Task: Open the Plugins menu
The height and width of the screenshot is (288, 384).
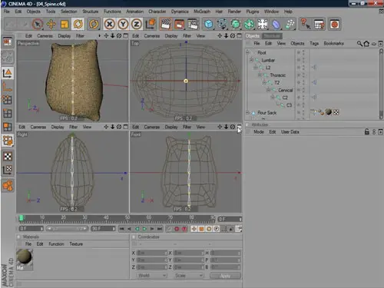Action: (x=253, y=12)
